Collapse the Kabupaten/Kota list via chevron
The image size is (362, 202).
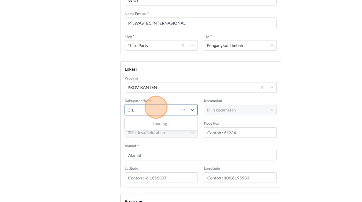[x=193, y=110]
